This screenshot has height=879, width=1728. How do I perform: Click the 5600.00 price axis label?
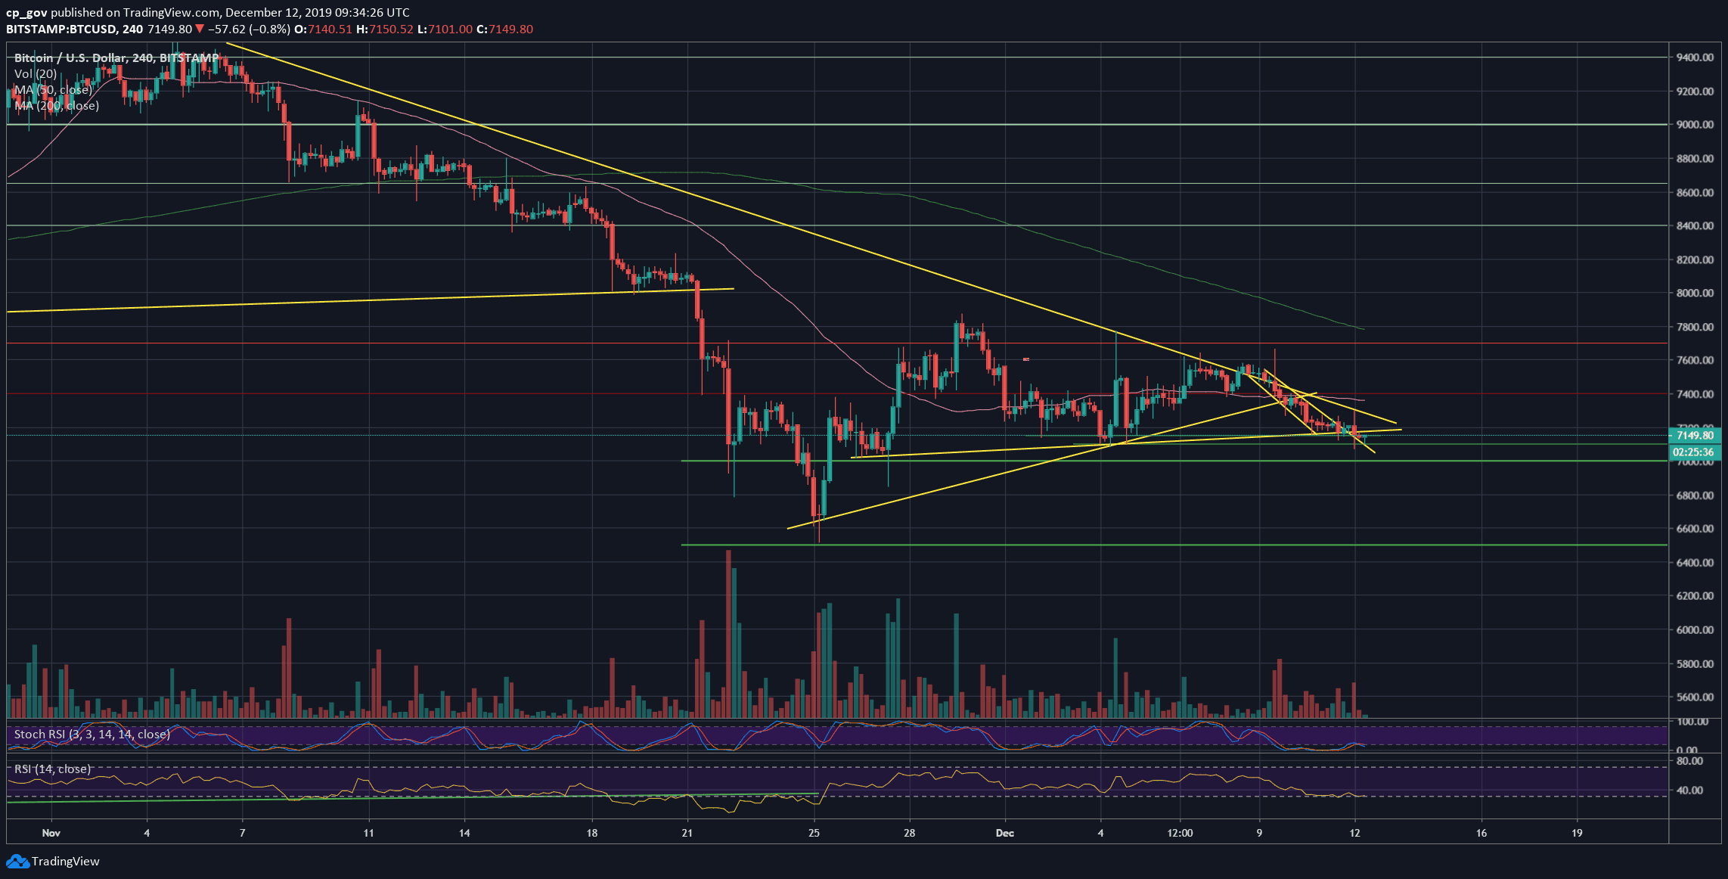point(1694,697)
